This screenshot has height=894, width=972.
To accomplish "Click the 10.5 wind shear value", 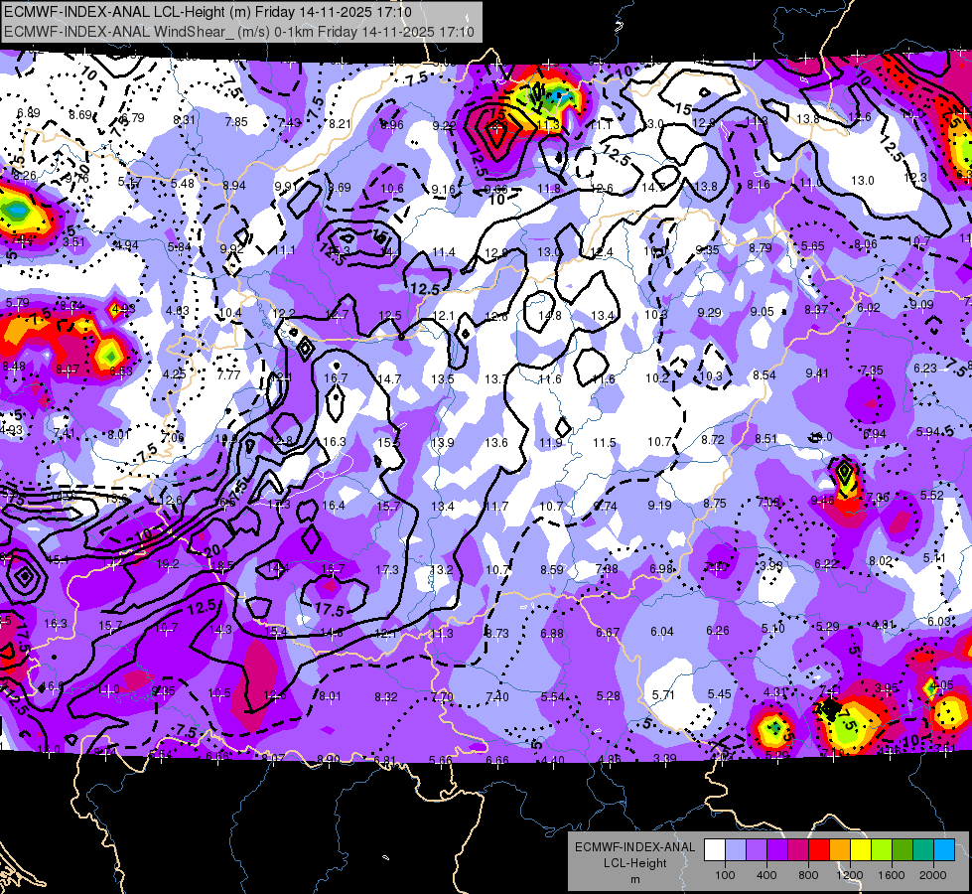I will 219,693.
